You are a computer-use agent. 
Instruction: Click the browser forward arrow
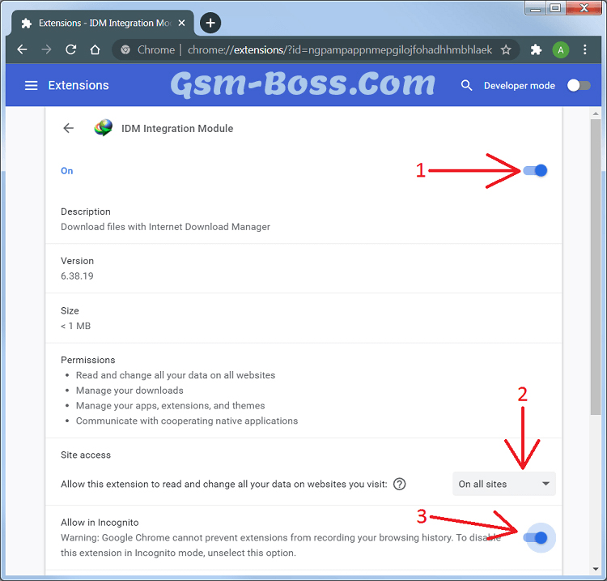point(46,49)
